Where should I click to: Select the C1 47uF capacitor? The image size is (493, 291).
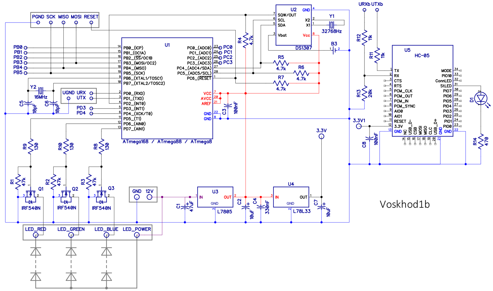point(185,206)
